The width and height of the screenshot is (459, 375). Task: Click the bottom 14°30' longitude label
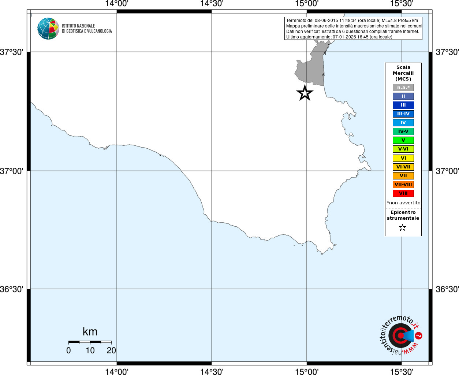[x=212, y=372]
